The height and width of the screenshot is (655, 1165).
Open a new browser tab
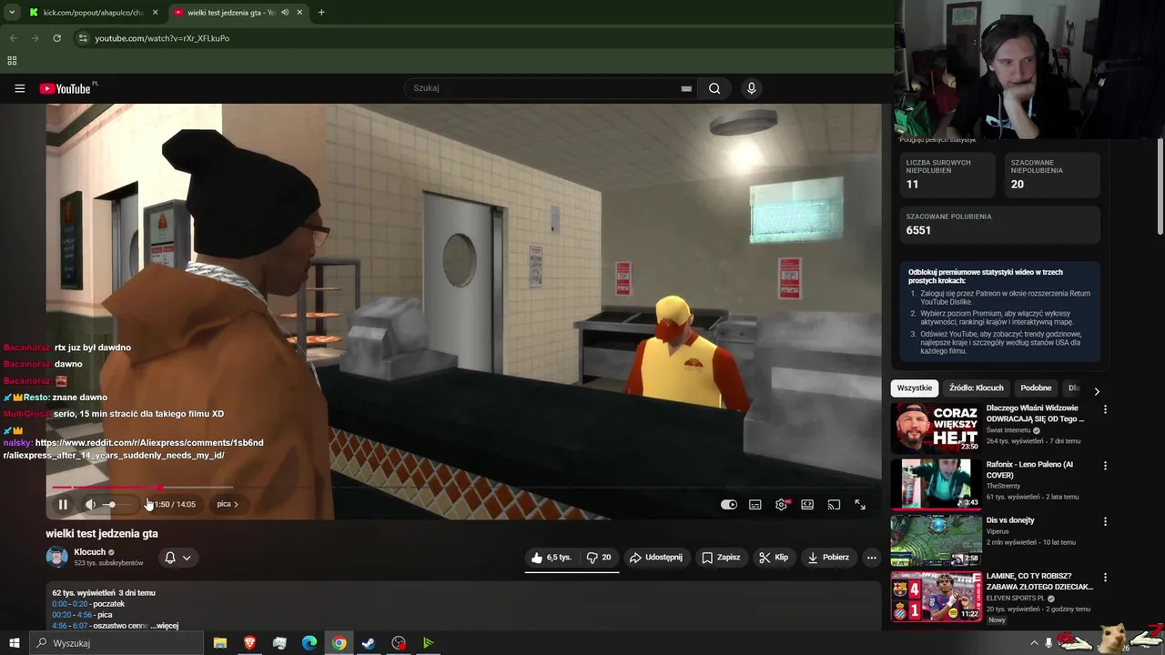click(321, 13)
